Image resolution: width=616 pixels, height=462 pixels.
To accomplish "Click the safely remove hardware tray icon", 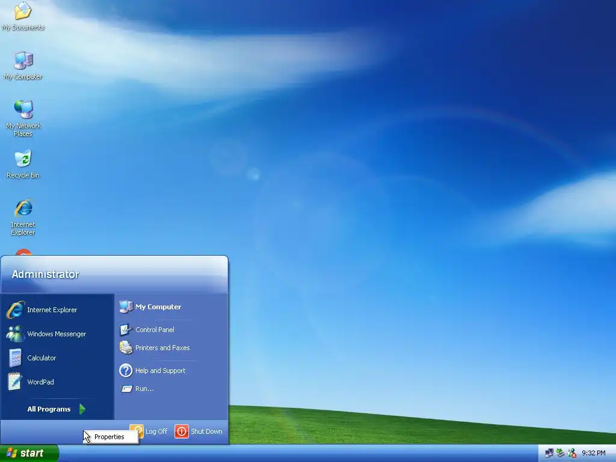I will pyautogui.click(x=561, y=454).
